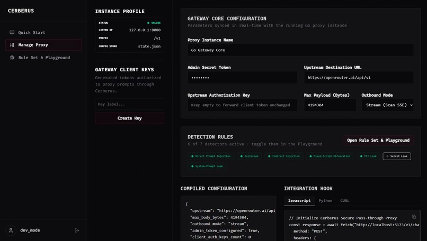427x241 pixels.
Task: Click the Rule Set bug icon
Action: click(x=12, y=58)
